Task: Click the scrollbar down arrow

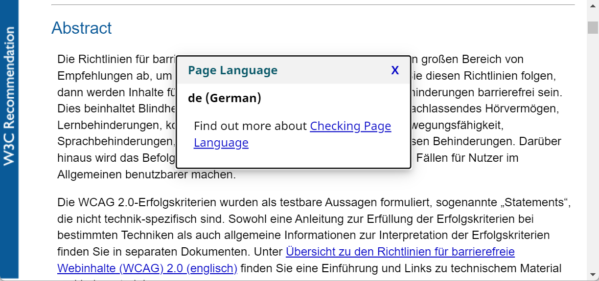Action: [x=593, y=274]
